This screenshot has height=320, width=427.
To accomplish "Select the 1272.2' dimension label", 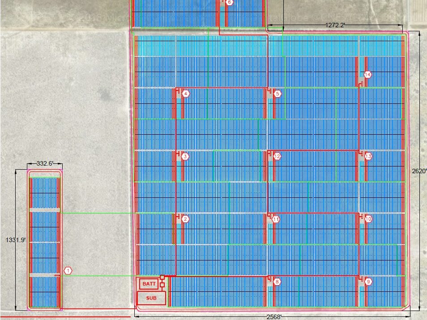I will coord(335,26).
